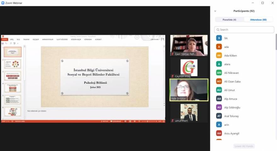Select attendee Alp Sıldıroğlu
This screenshot has width=277, height=151.
(x=245, y=107)
